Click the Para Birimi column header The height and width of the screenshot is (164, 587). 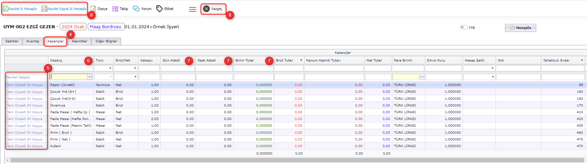coord(408,60)
